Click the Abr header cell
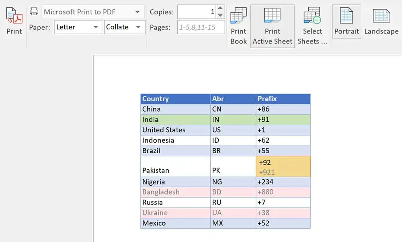This screenshot has width=402, height=242. click(x=233, y=99)
